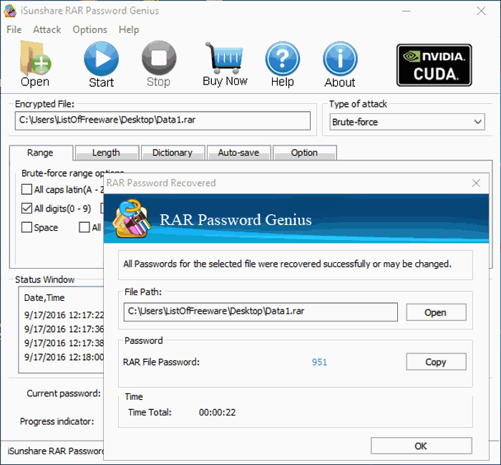The width and height of the screenshot is (501, 465).
Task: Minimize the iSunshare main window
Action: [406, 11]
